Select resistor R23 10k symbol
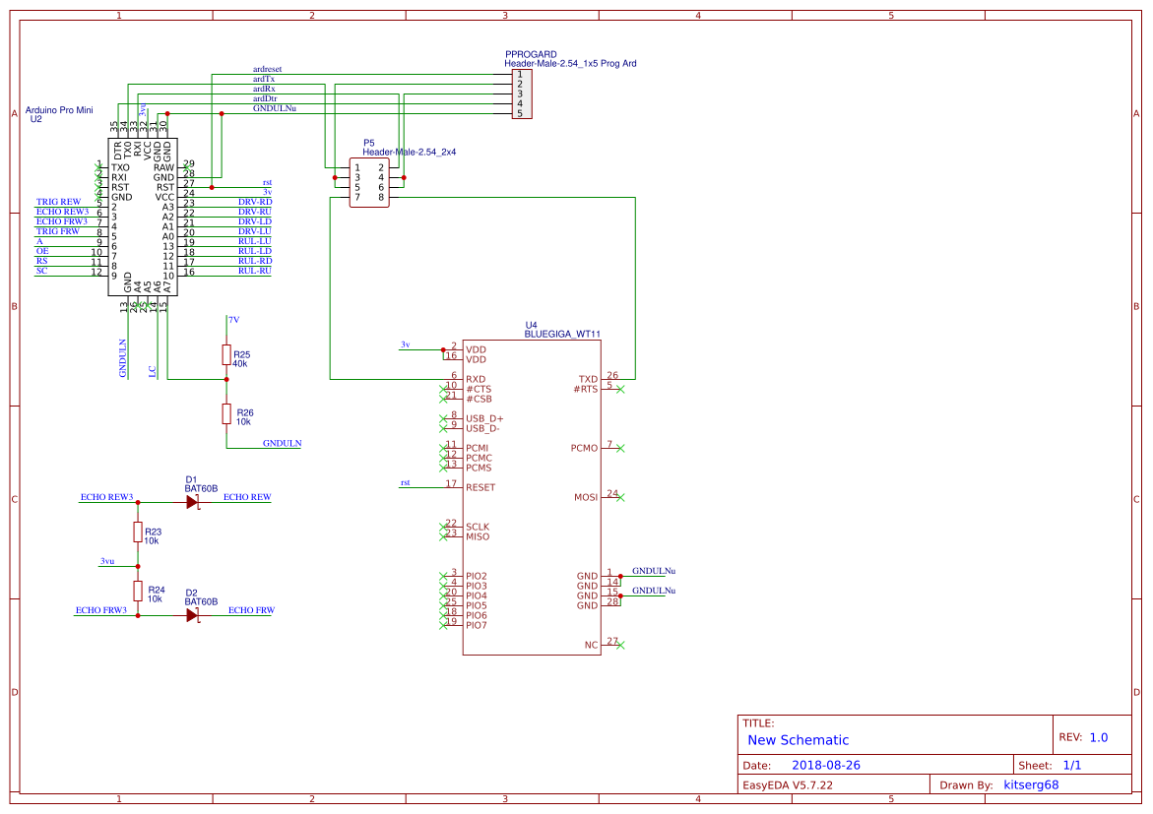The height and width of the screenshot is (814, 1153). click(138, 532)
